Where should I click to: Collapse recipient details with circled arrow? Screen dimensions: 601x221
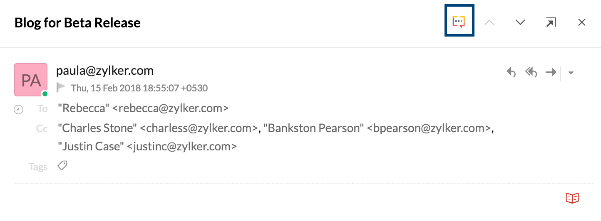[18, 110]
